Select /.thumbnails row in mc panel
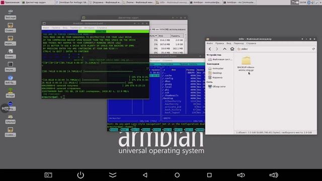 (x=183, y=96)
